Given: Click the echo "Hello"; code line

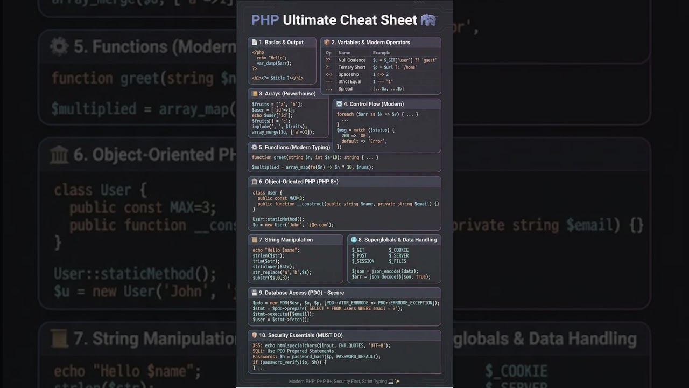Looking at the screenshot, I should (272, 58).
